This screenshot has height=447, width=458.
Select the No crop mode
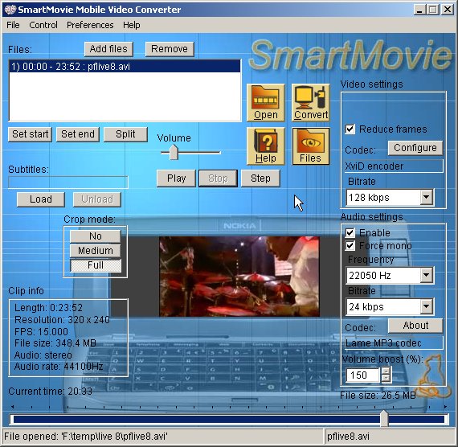[96, 236]
